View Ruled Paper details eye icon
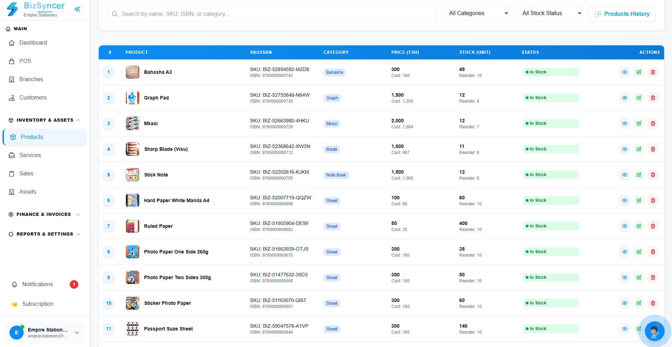Screen dimensions: 672x347 (x=624, y=226)
